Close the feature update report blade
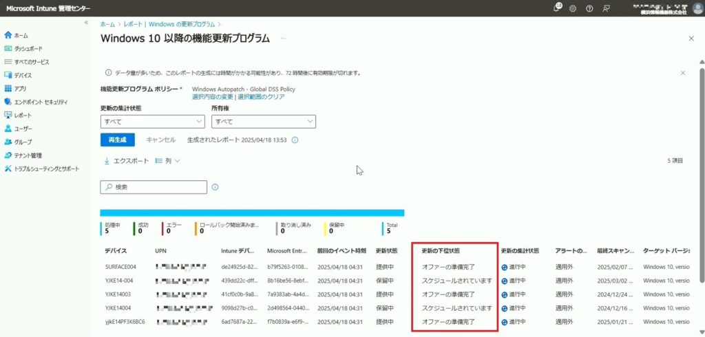This screenshot has width=705, height=337. [691, 39]
